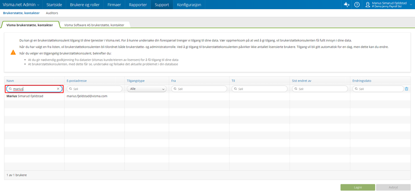
Task: Open the help question mark icon
Action: [x=357, y=5]
